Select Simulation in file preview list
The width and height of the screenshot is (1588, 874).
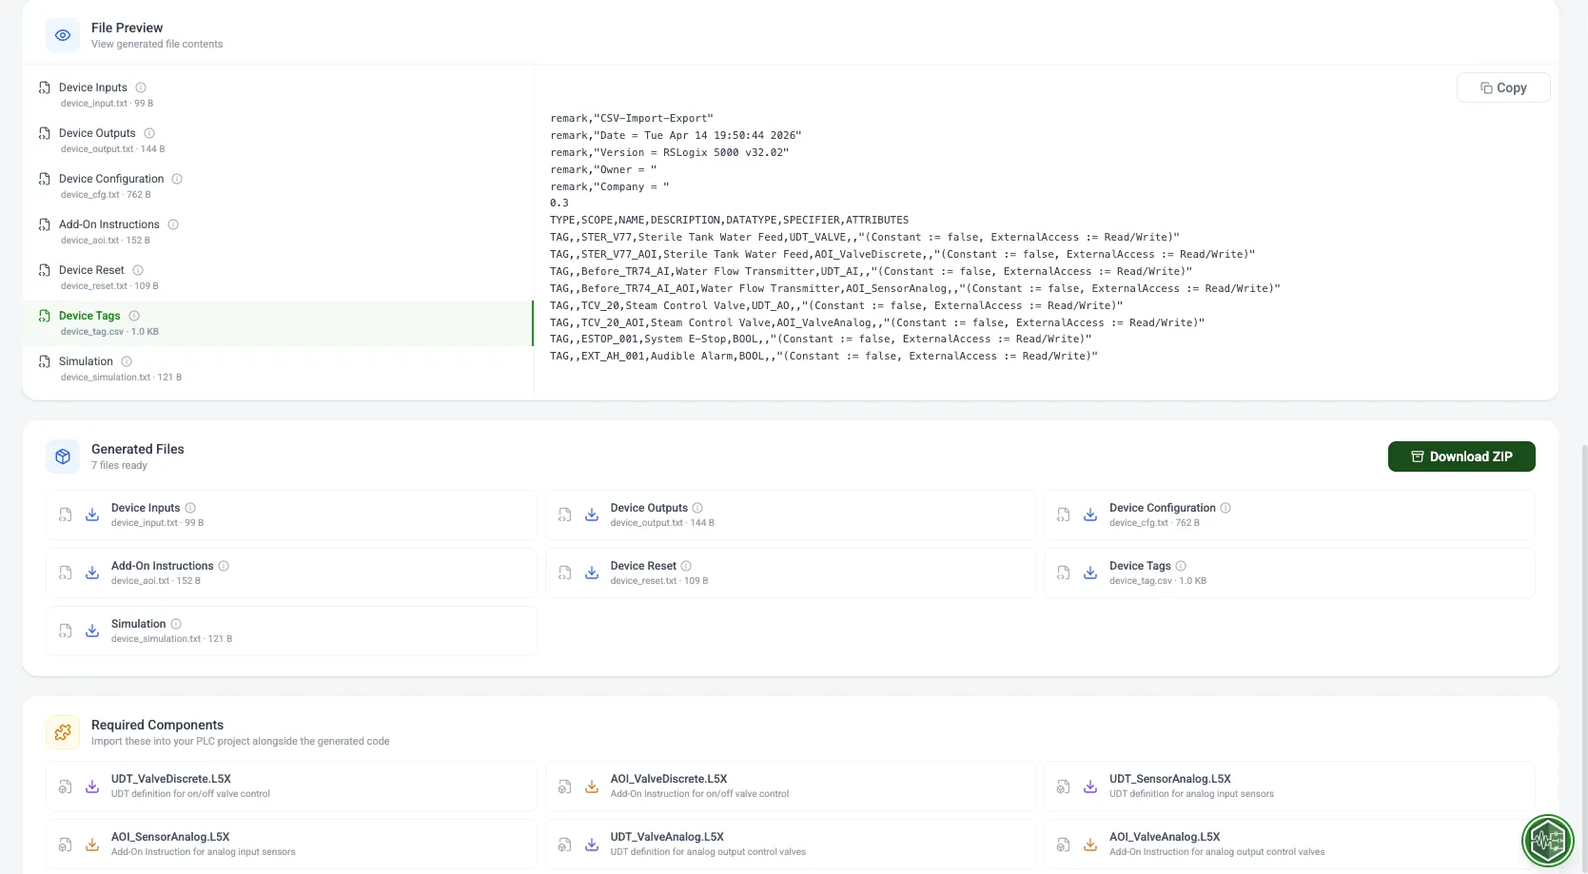pos(278,369)
